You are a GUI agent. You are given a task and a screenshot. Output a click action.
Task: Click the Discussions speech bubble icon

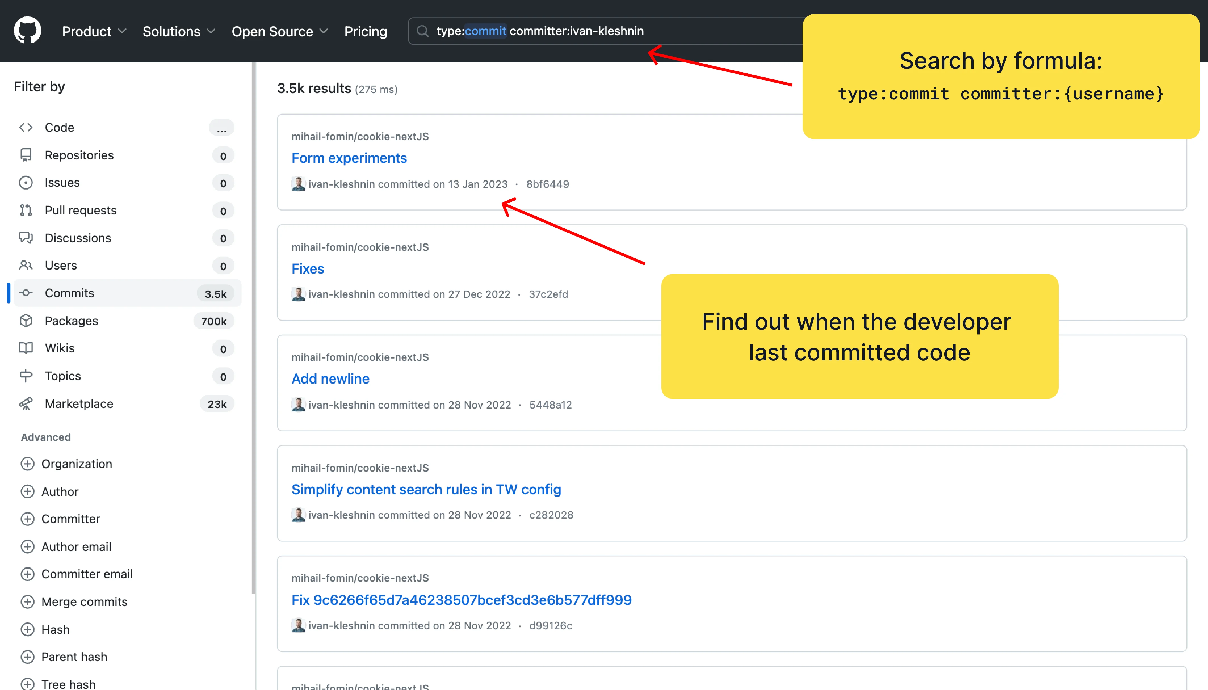point(26,238)
